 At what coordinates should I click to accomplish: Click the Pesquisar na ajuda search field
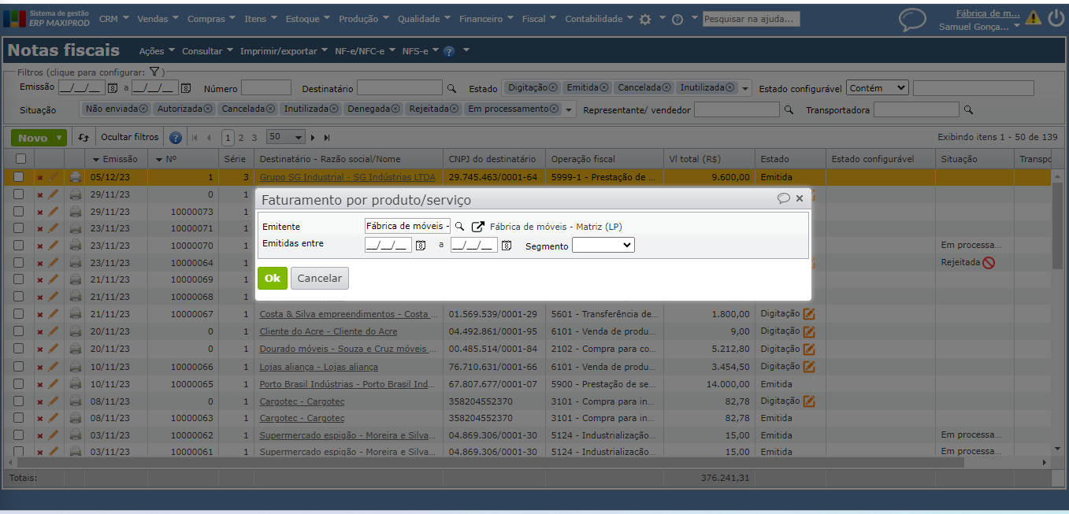coord(751,19)
